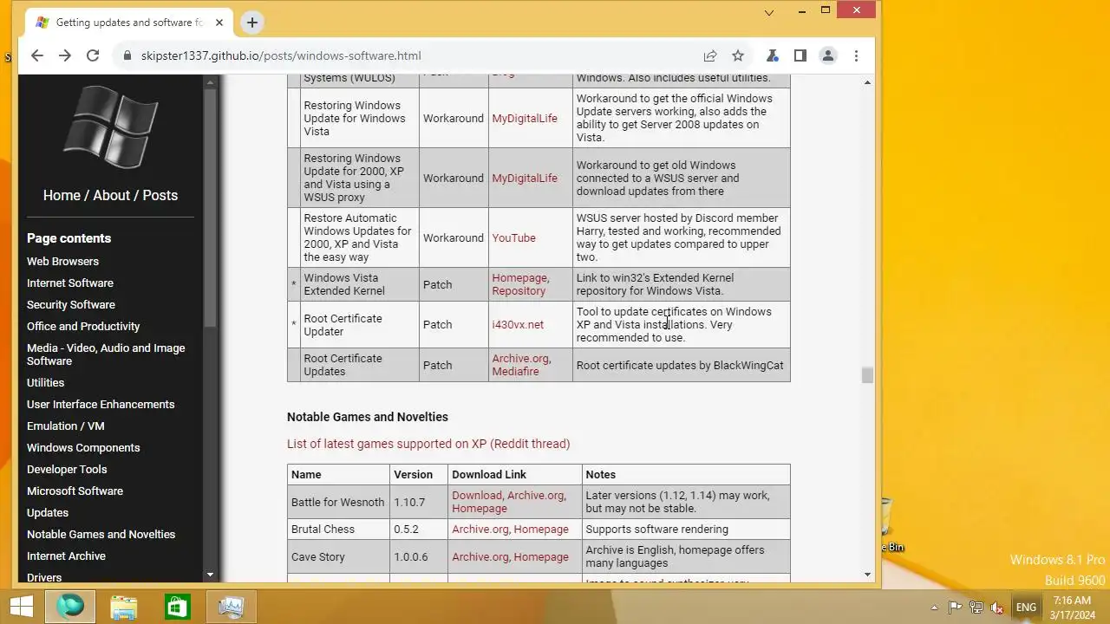The image size is (1110, 624).
Task: Click sidebar scrollbar down arrow
Action: tap(209, 575)
